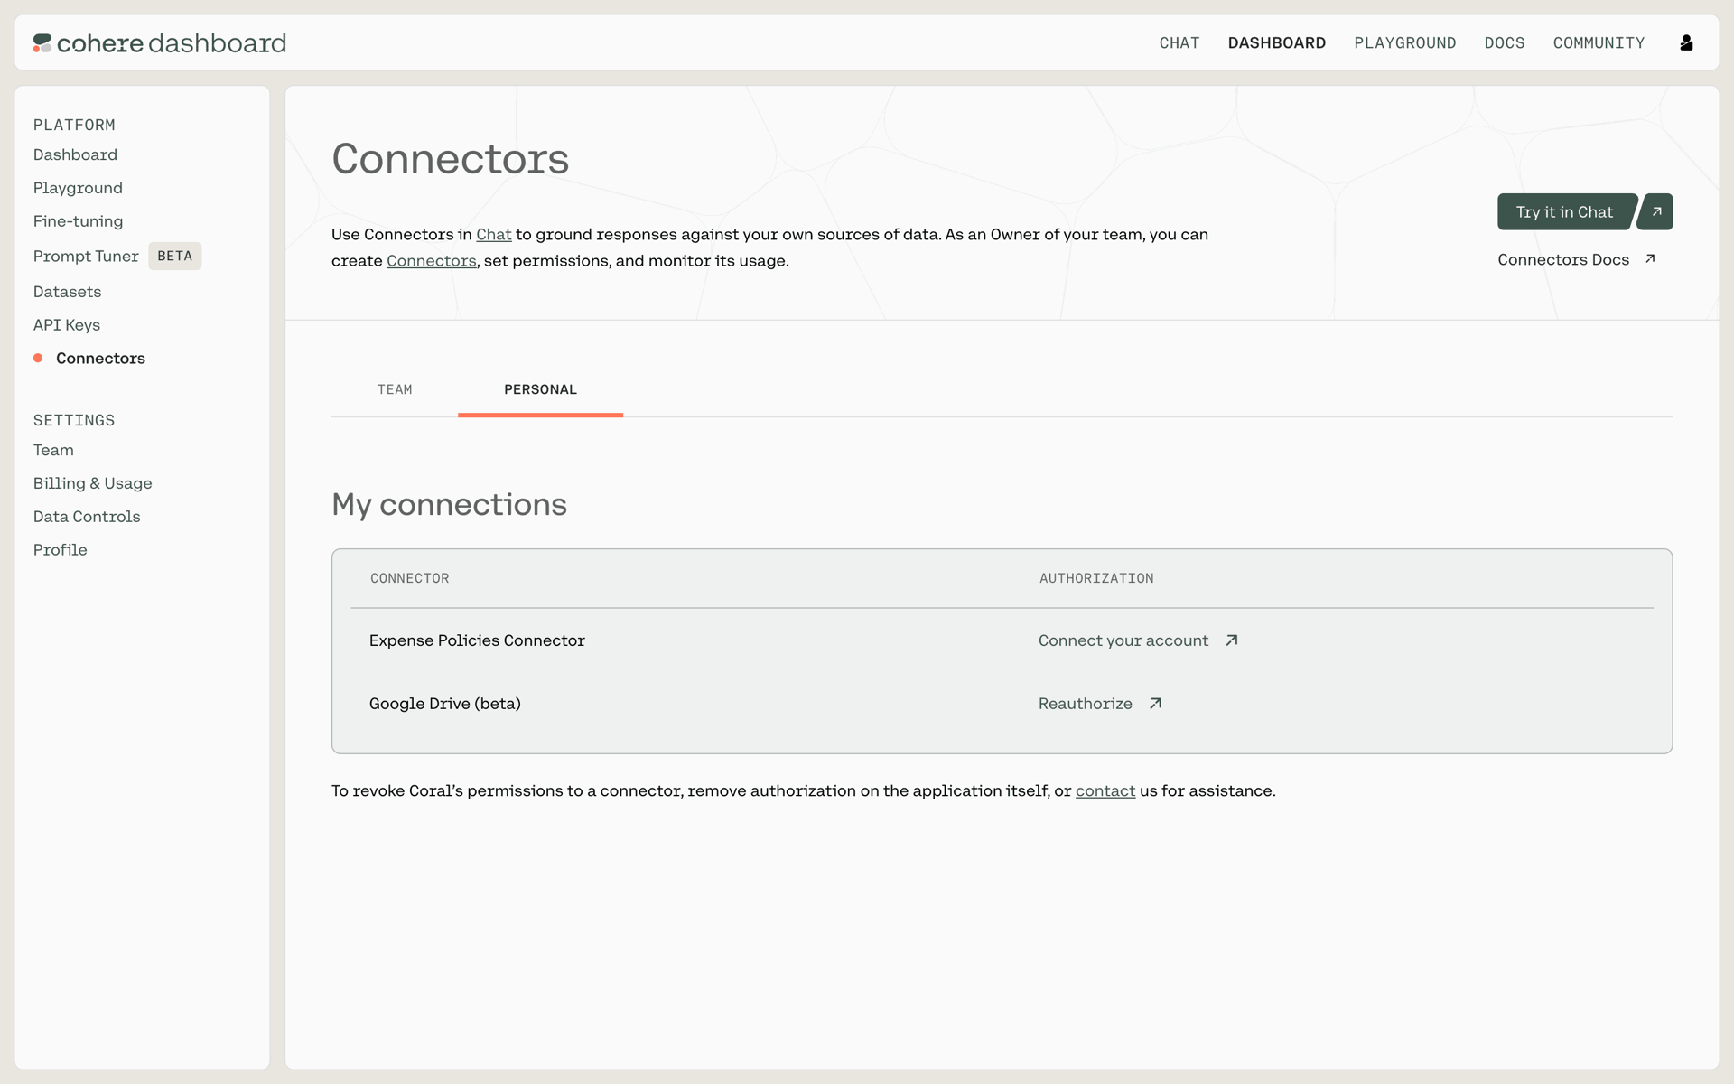Viewport: 1734px width, 1084px height.
Task: Open the user profile icon in header
Action: pyautogui.click(x=1686, y=42)
